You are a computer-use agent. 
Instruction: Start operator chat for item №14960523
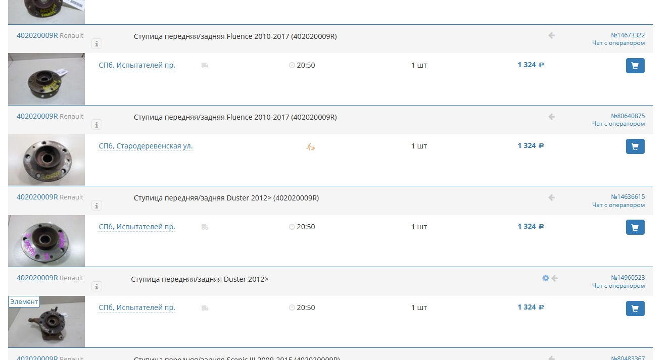click(618, 286)
